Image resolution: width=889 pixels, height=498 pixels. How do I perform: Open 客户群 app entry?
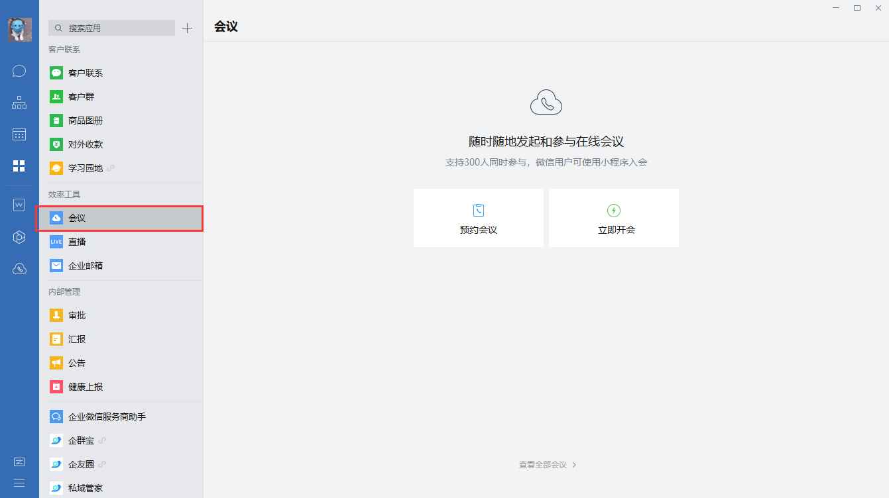click(x=81, y=97)
